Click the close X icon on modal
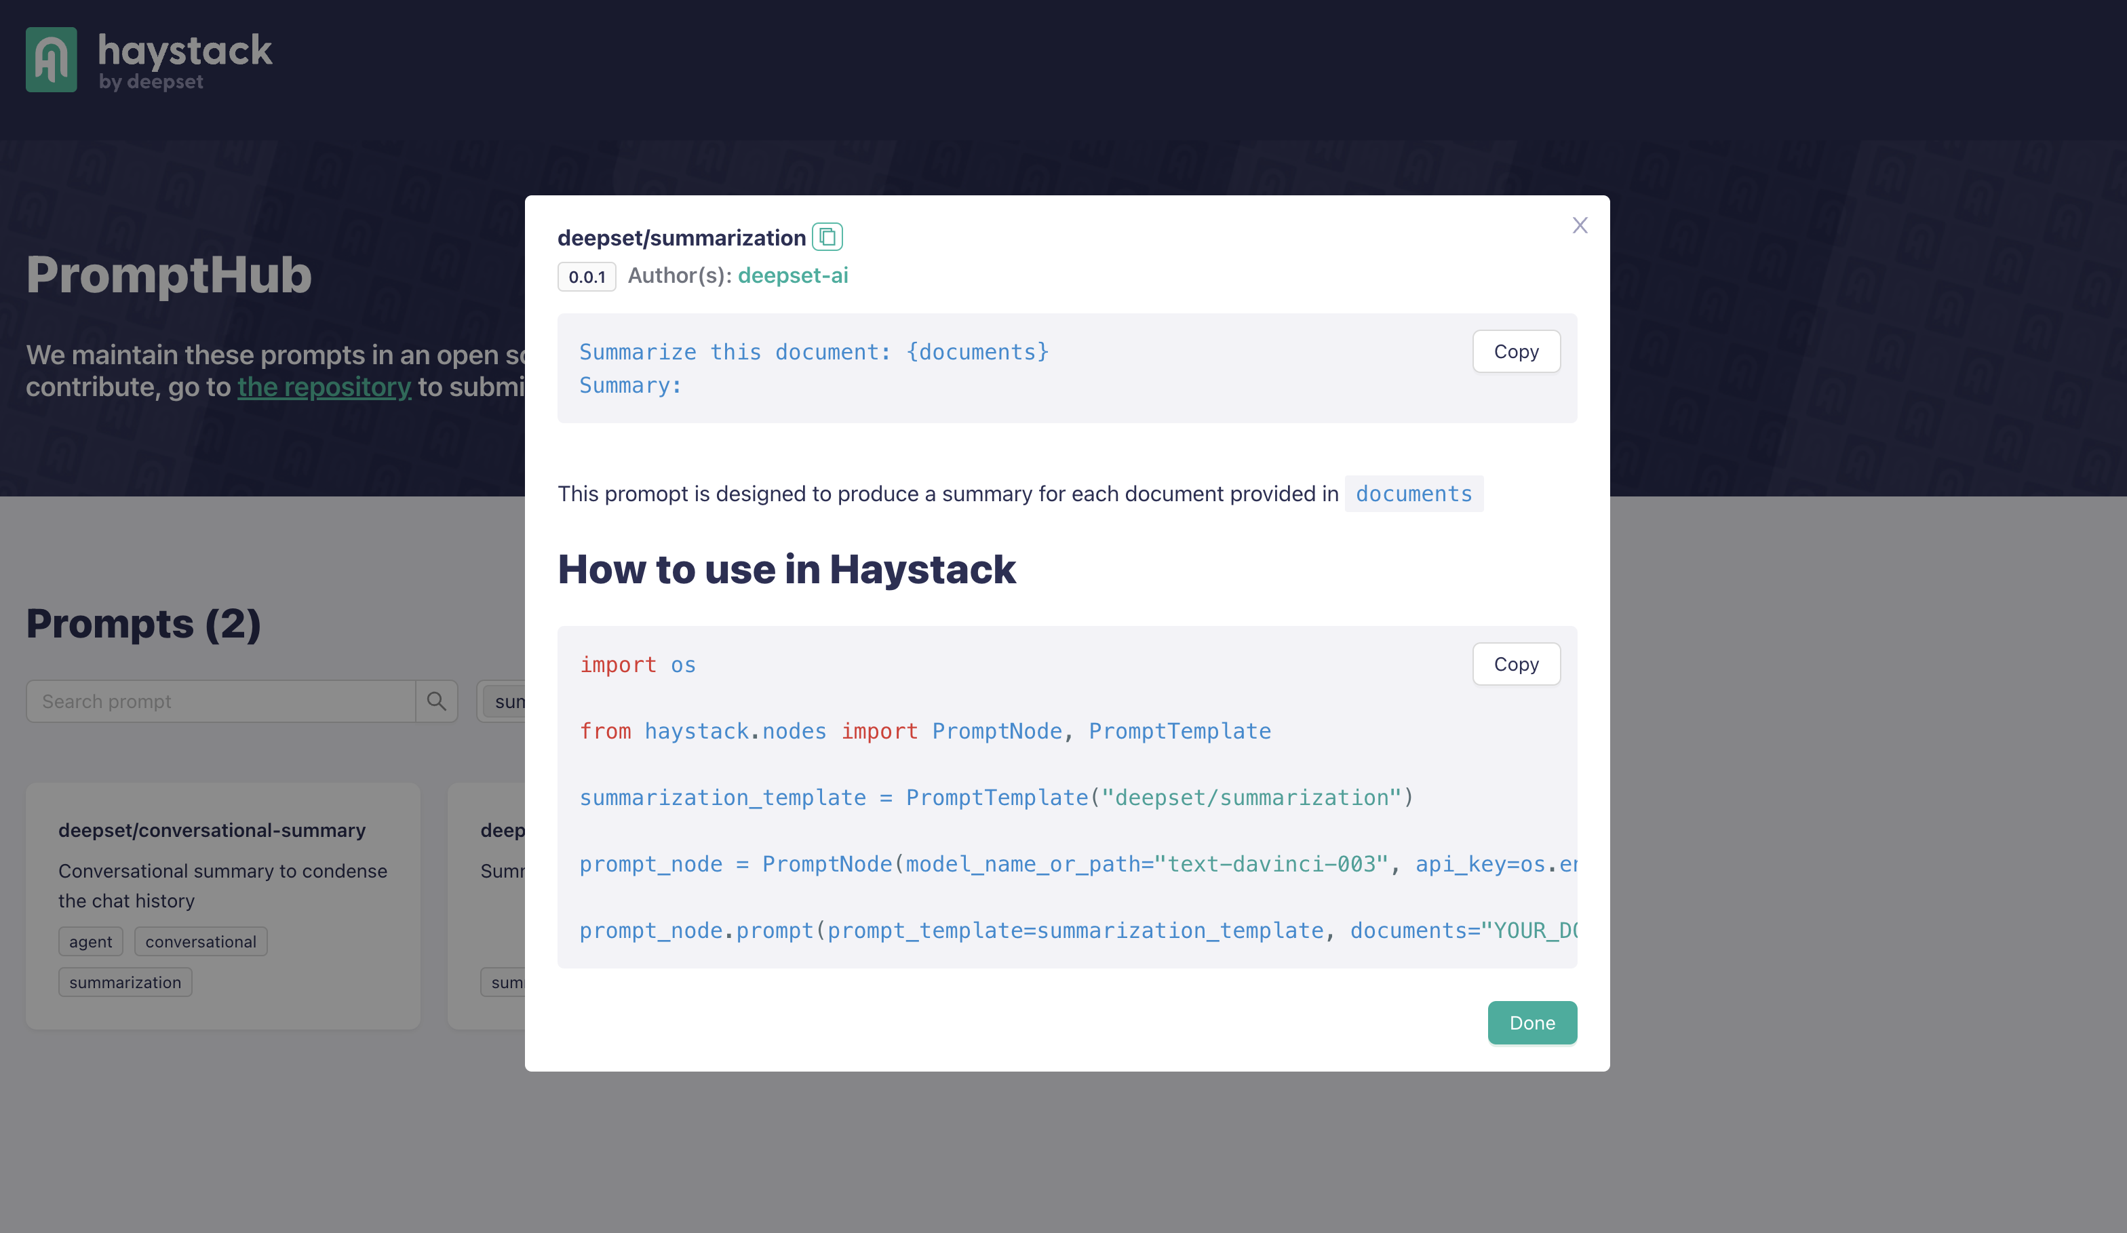The image size is (2127, 1233). click(x=1580, y=226)
